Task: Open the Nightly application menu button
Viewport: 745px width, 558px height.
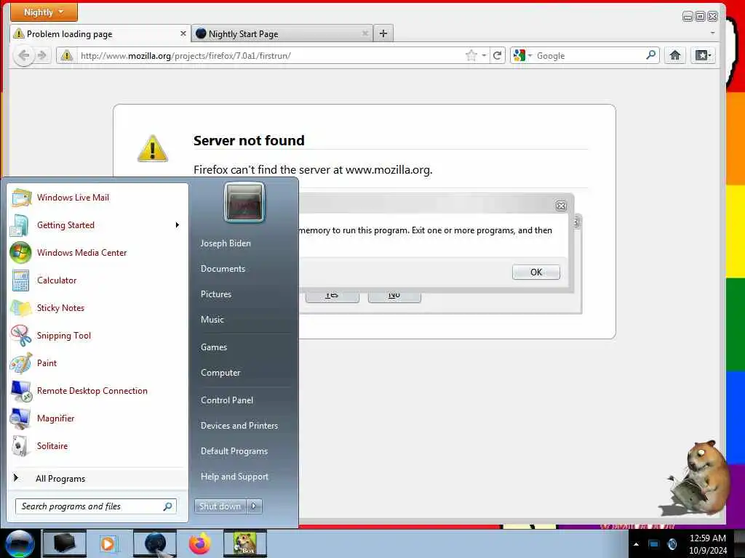Action: click(x=44, y=12)
